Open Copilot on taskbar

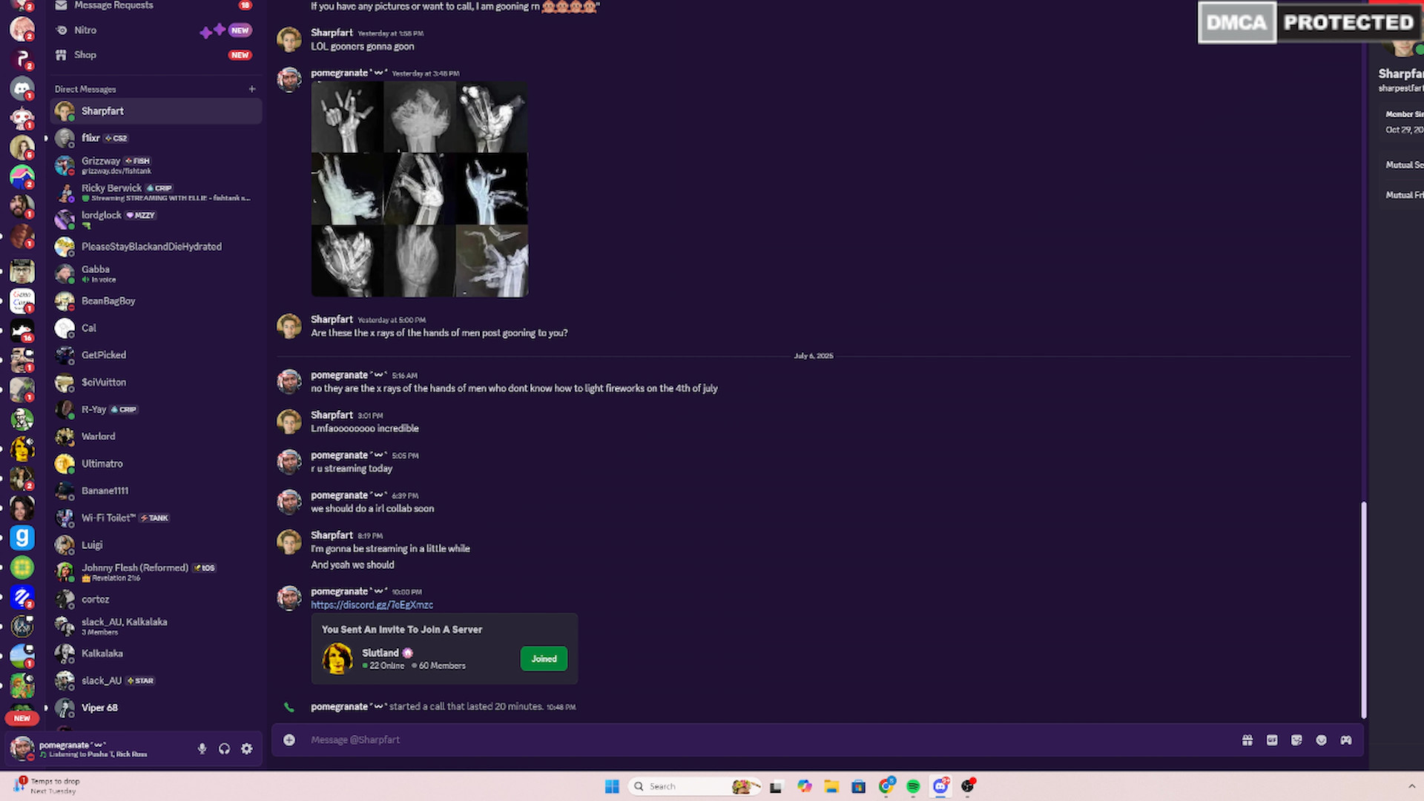tap(805, 787)
